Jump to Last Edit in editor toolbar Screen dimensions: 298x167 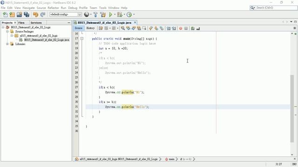[x=101, y=28]
